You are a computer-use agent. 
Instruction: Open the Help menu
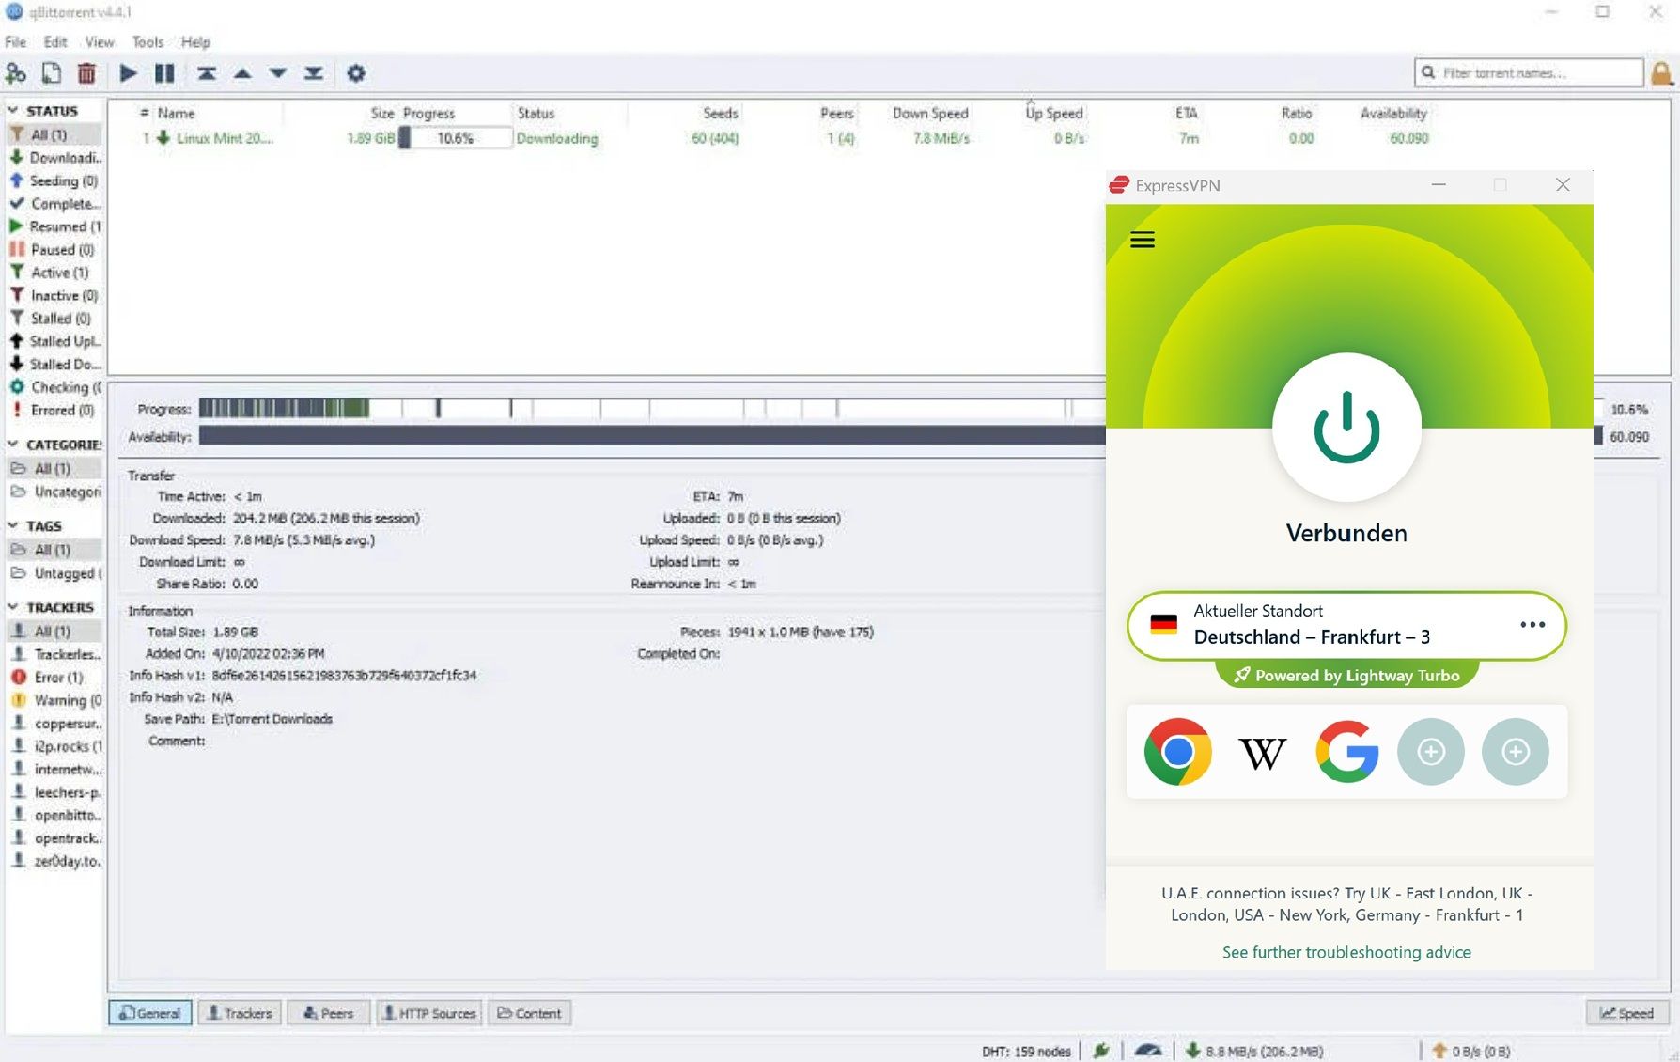tap(195, 42)
